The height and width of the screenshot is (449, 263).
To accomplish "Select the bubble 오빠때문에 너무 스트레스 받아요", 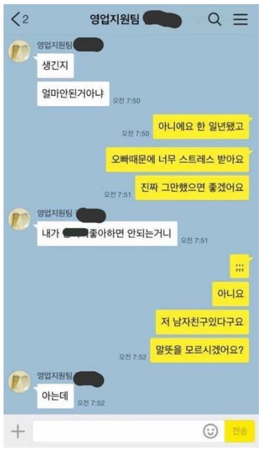I will (x=177, y=159).
